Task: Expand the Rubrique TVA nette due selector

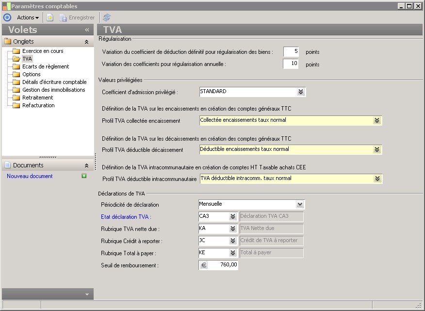Action: pyautogui.click(x=232, y=229)
